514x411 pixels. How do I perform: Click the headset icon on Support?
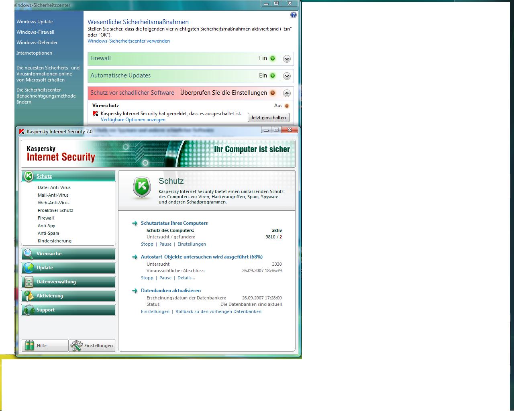pos(29,310)
